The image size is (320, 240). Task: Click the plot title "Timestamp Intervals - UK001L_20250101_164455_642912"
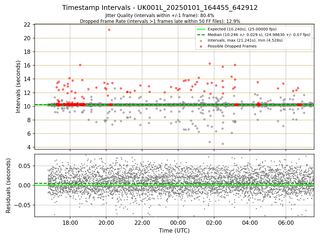coord(160,8)
